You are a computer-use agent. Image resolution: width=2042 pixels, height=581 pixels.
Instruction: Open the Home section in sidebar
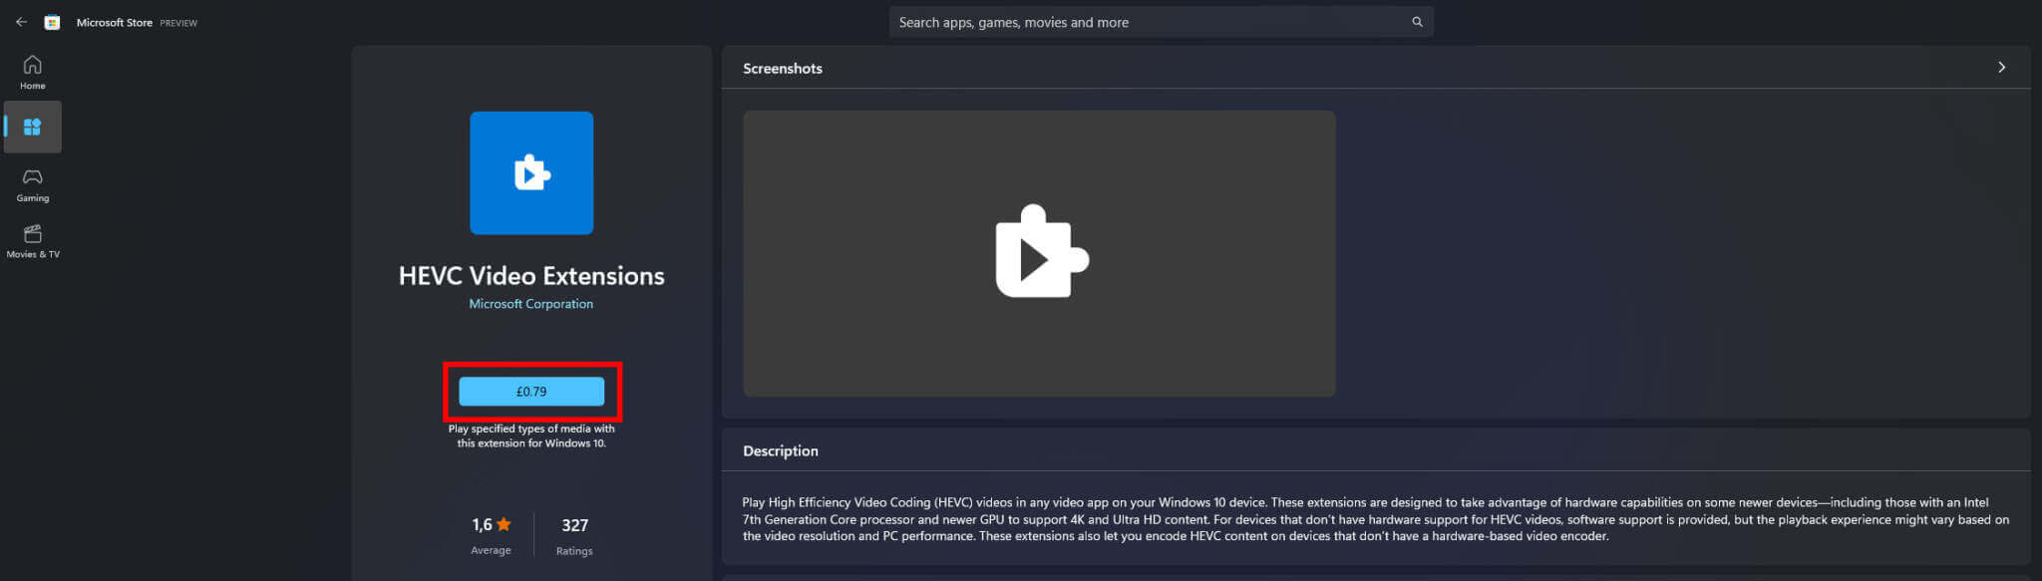point(33,73)
